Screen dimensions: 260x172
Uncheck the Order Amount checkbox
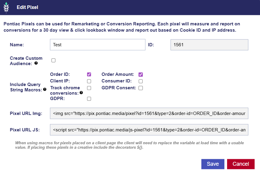[141, 74]
